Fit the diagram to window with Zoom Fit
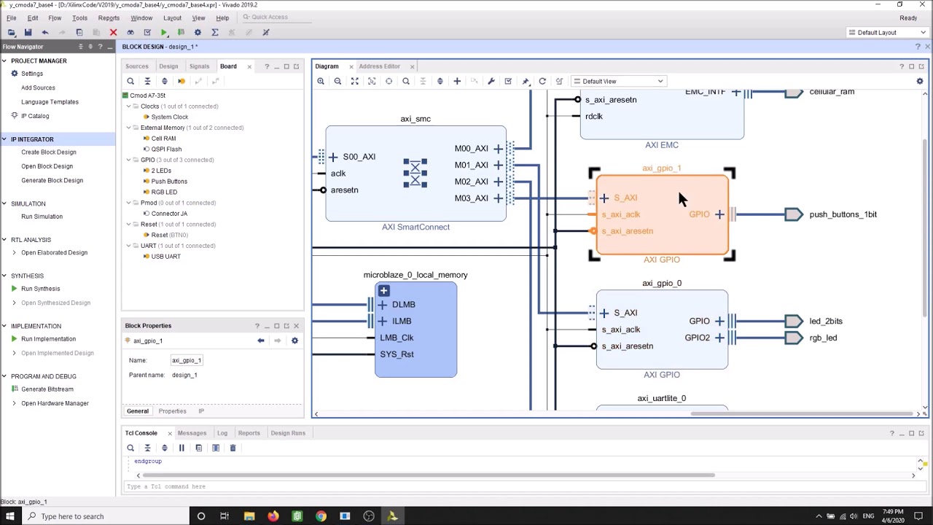Viewport: 933px width, 525px height. 355,81
